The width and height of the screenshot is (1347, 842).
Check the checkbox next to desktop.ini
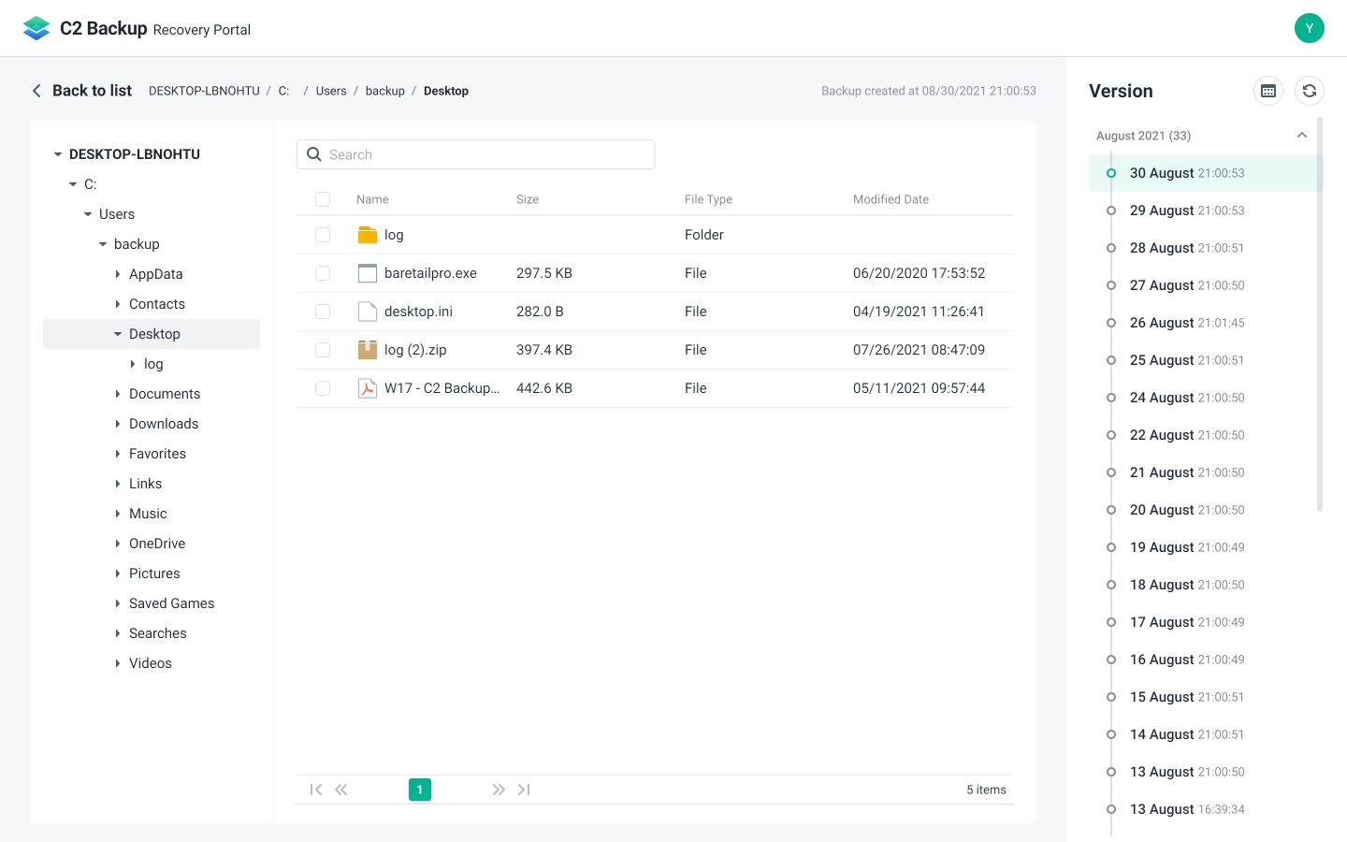pos(323,311)
